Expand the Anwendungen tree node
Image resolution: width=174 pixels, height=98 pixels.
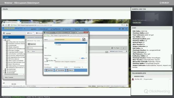pos(4,73)
